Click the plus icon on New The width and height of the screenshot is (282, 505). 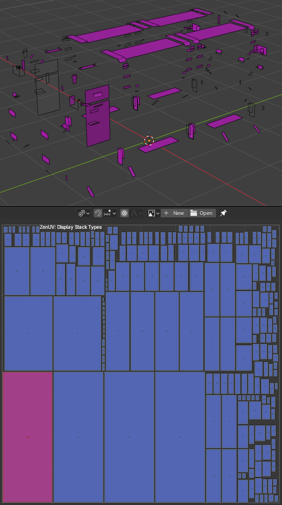coord(166,213)
